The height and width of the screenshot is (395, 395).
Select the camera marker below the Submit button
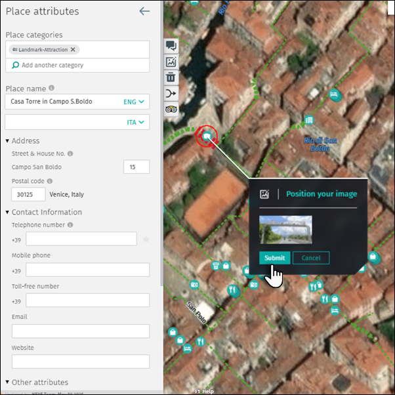click(254, 285)
